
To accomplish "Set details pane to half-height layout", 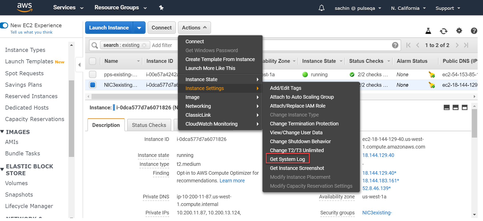I will click(455, 107).
